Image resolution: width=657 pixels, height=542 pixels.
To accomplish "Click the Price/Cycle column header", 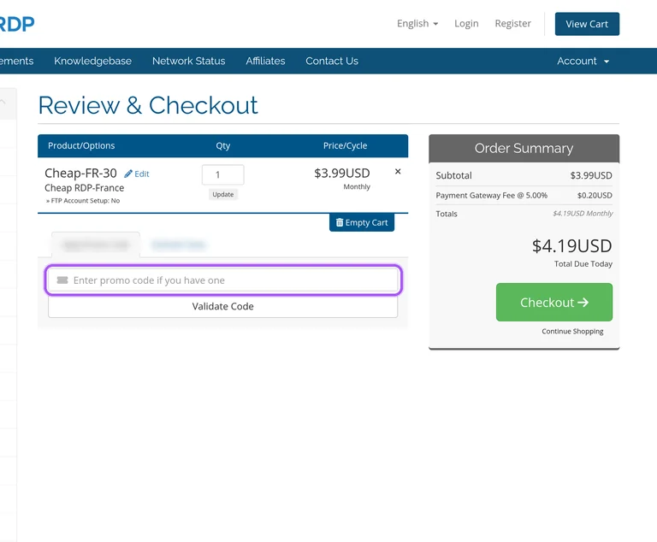I will [x=346, y=146].
